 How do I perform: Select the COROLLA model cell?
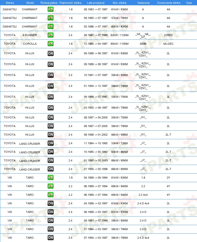(x=30, y=44)
